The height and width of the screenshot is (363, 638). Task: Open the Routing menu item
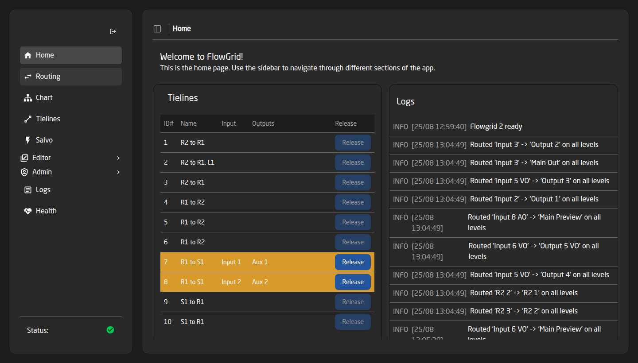click(x=71, y=77)
